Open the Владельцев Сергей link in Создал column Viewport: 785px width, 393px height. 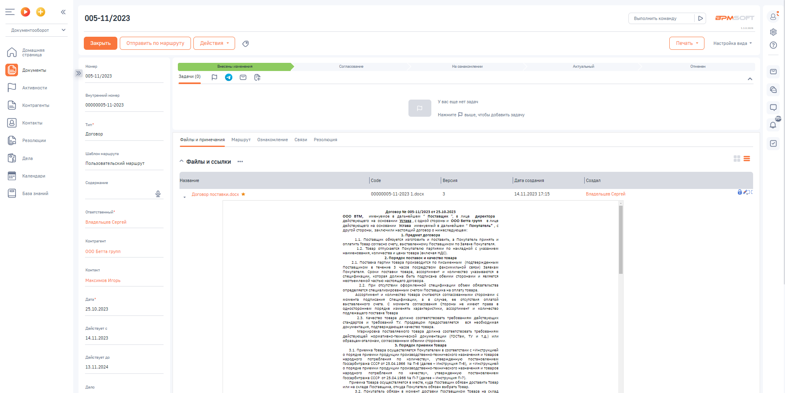pos(606,194)
